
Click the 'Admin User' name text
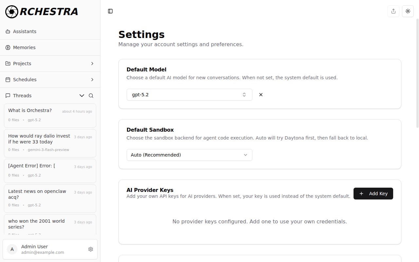(34, 247)
